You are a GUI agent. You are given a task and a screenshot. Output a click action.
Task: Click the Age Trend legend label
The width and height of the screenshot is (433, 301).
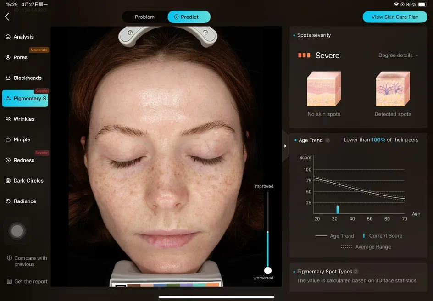click(342, 236)
